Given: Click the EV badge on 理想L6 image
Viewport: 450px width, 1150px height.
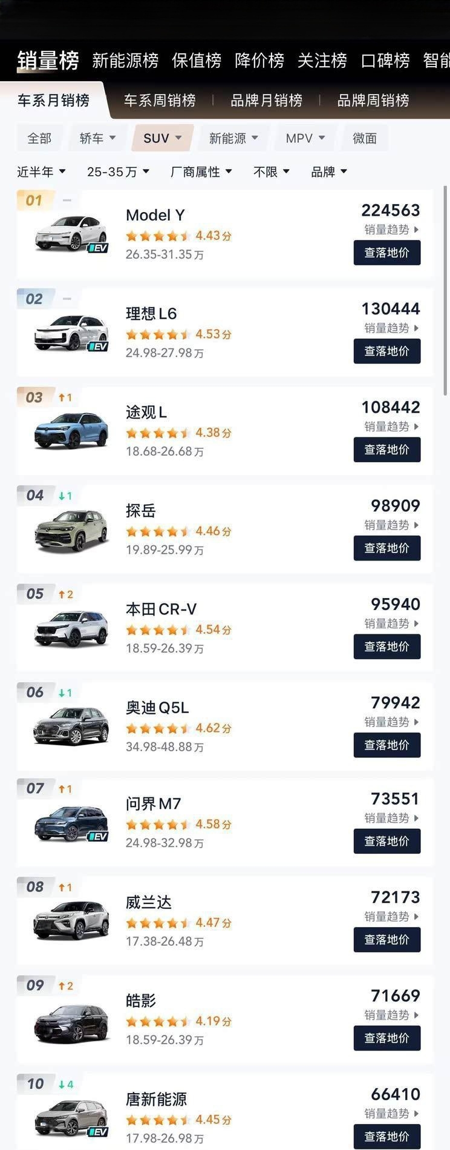Looking at the screenshot, I should coord(97,347).
